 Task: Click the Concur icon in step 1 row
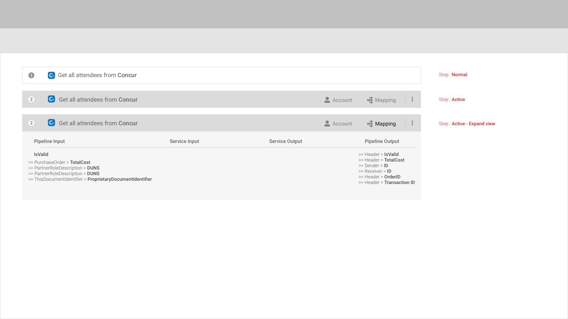pyautogui.click(x=51, y=75)
